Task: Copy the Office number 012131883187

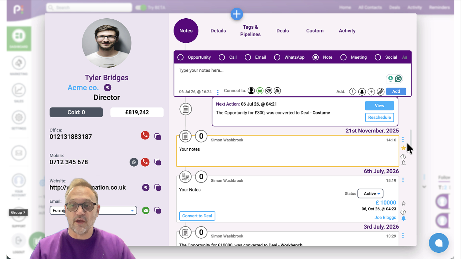Action: click(x=158, y=137)
